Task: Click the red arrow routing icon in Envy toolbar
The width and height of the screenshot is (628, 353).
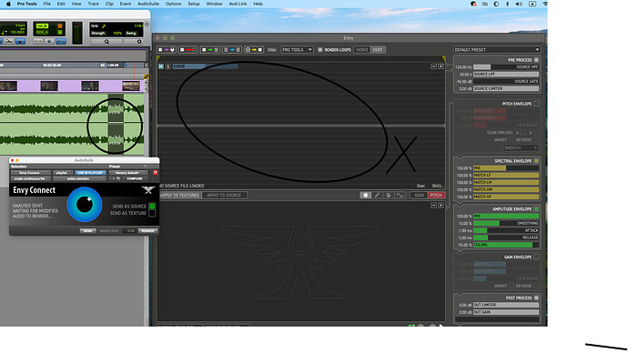Action: [188, 50]
